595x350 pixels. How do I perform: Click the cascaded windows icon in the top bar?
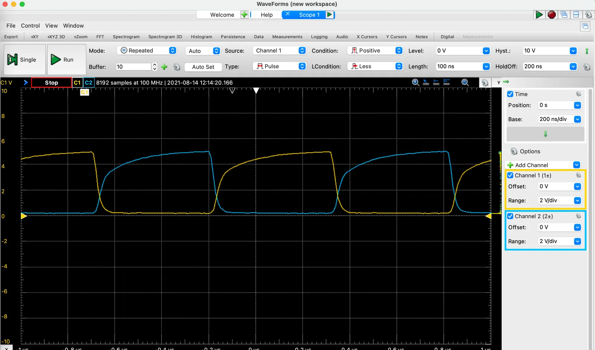564,14
